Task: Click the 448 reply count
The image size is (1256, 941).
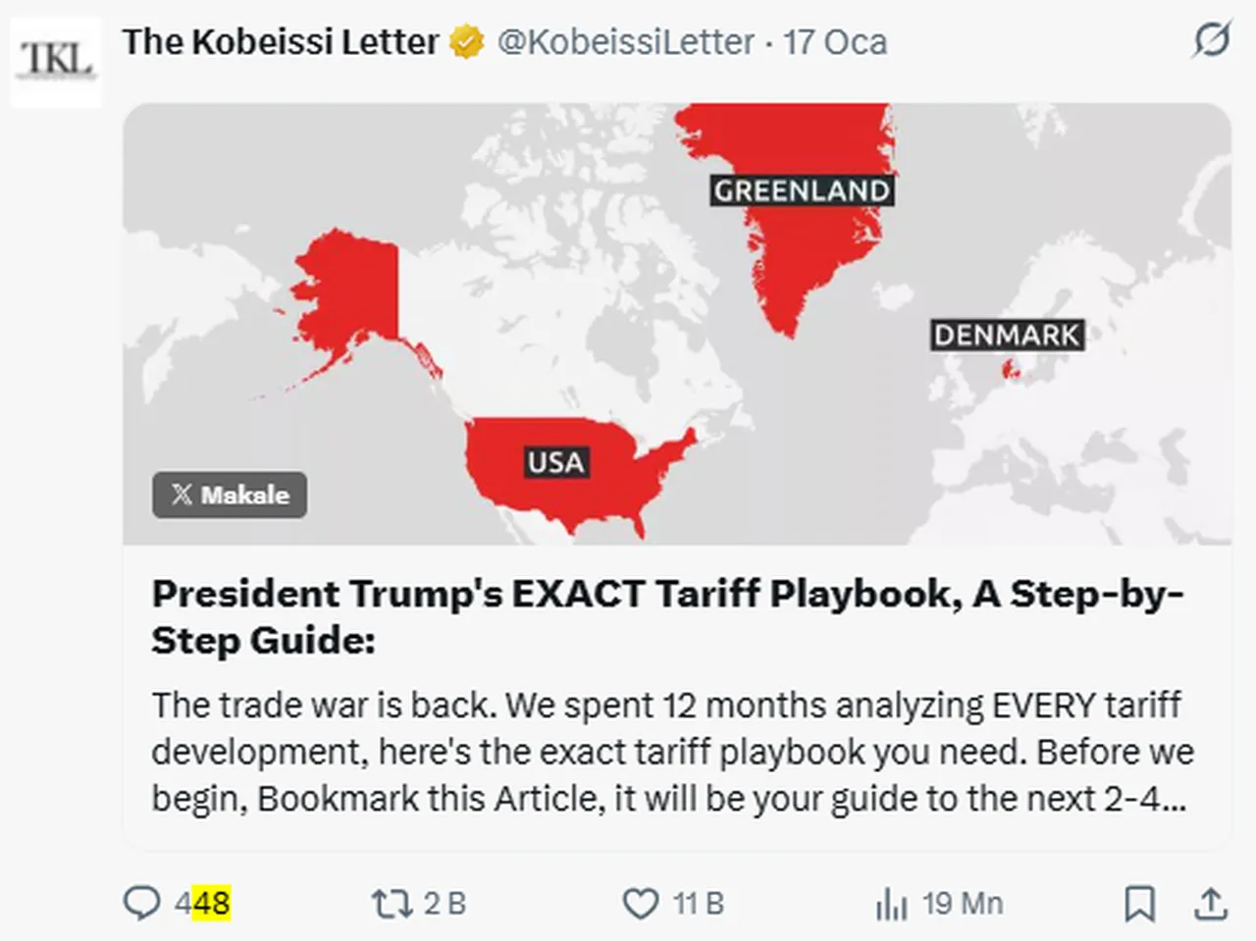Action: pyautogui.click(x=203, y=903)
